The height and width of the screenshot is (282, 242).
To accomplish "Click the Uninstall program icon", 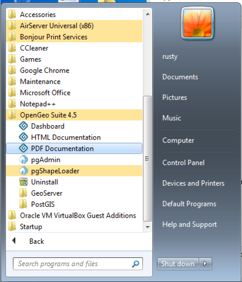I will pyautogui.click(x=23, y=182).
